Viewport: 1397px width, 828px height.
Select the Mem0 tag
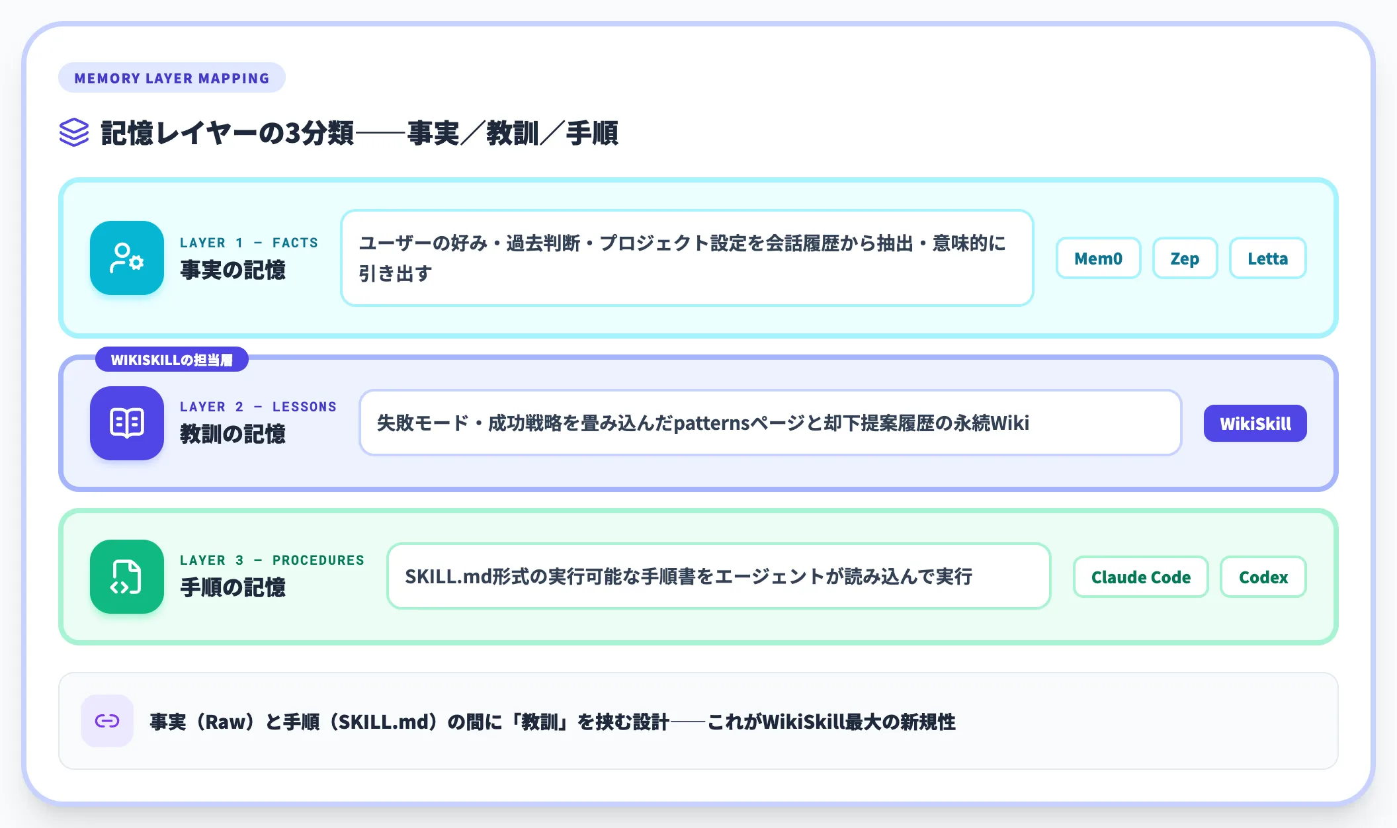(1099, 258)
